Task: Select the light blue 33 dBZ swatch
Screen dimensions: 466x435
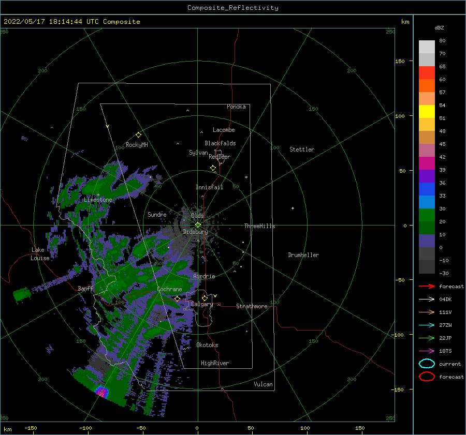Action: [427, 202]
